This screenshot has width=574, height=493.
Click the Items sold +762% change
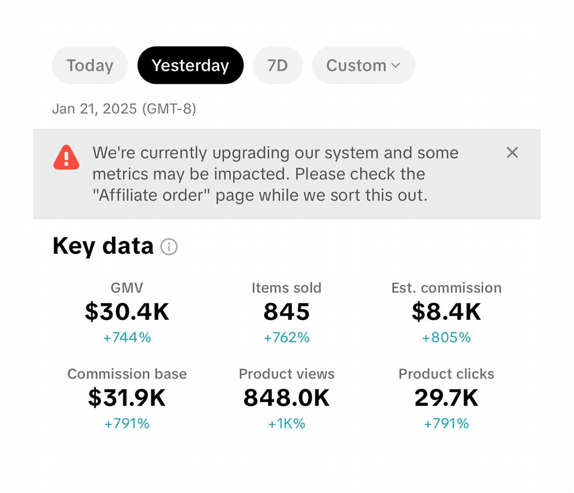(x=287, y=337)
